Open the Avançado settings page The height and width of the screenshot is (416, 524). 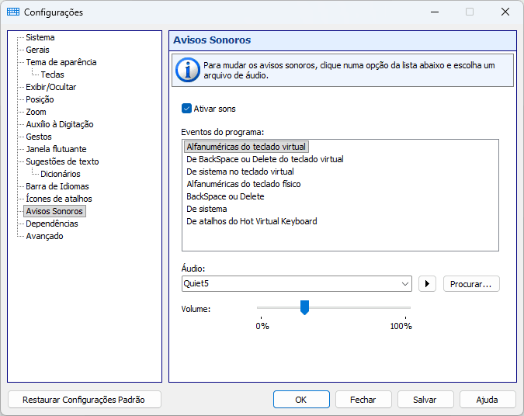click(x=44, y=236)
